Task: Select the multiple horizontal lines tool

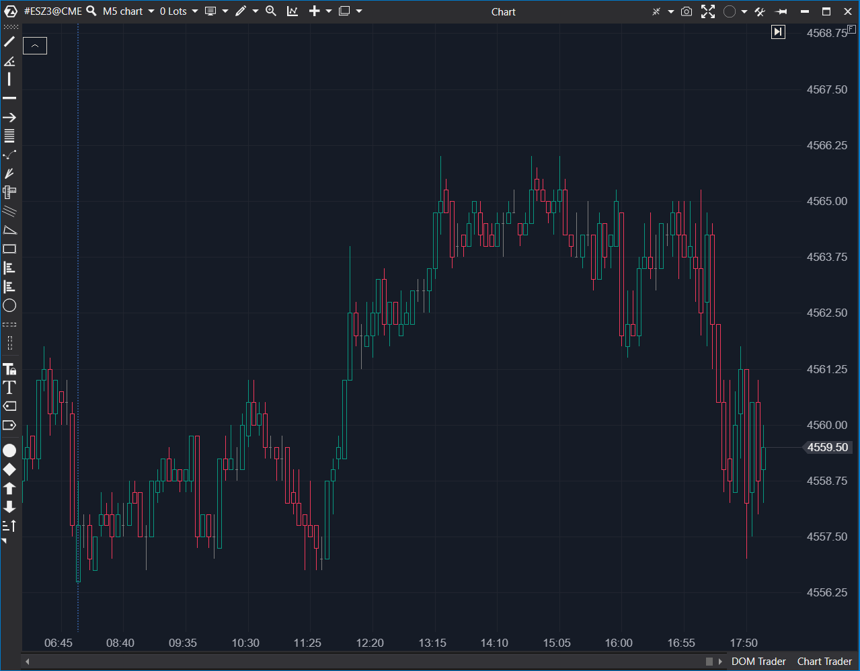Action: [9, 136]
